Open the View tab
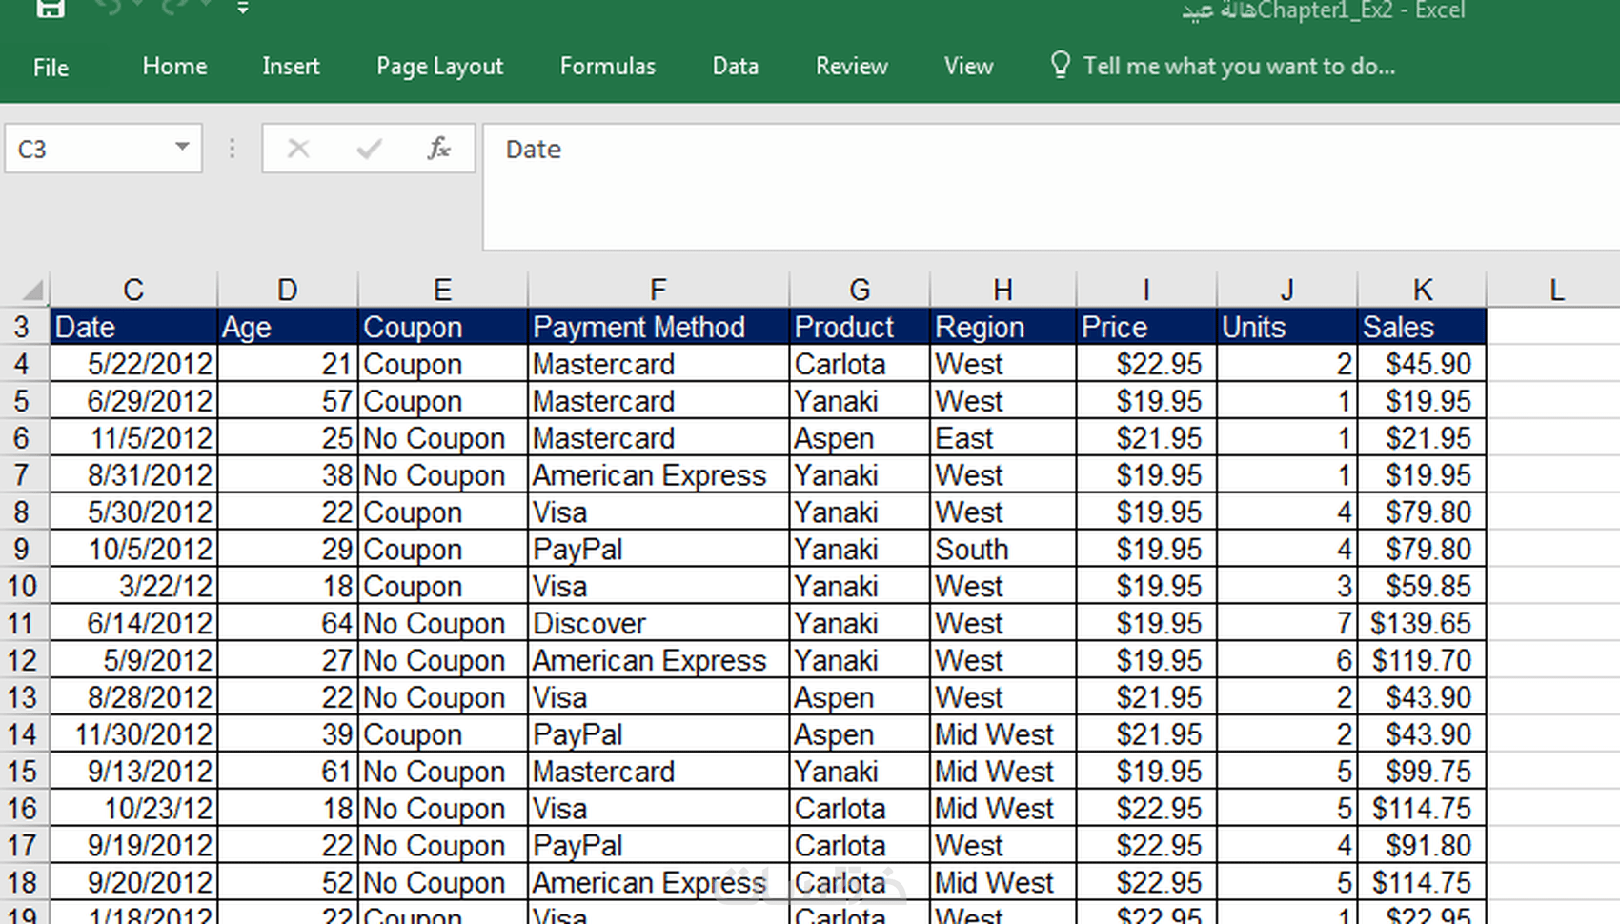This screenshot has height=924, width=1620. pyautogui.click(x=968, y=66)
